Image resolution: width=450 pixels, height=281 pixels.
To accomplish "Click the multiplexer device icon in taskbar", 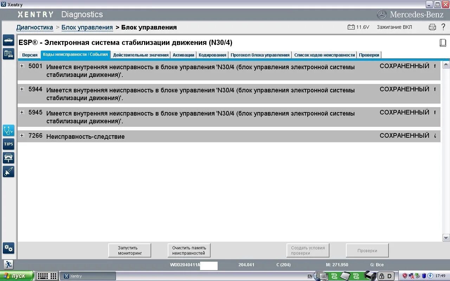I will click(370, 276).
